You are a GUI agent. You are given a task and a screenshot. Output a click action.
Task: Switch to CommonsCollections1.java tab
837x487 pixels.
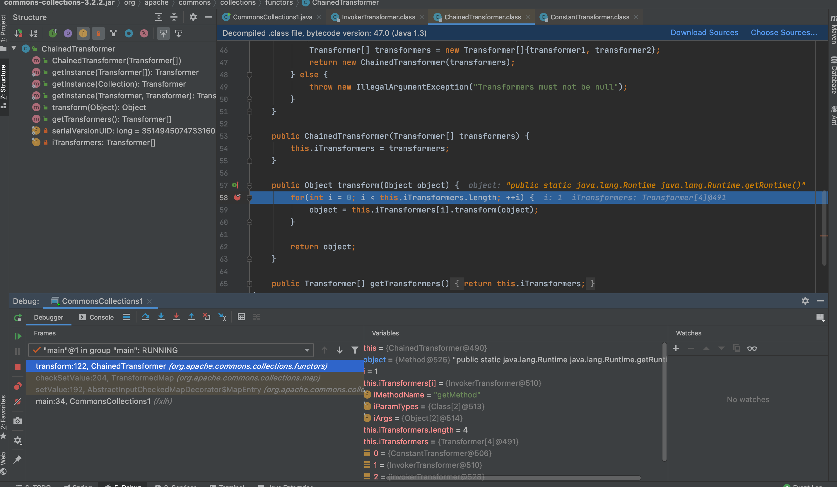point(272,17)
